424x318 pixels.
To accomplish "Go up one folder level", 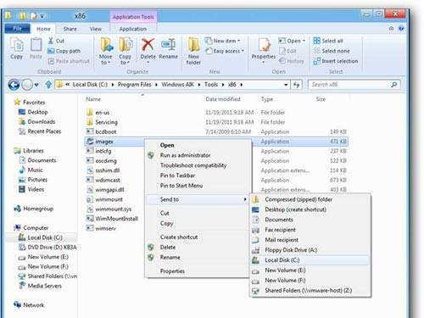I will click(x=48, y=85).
